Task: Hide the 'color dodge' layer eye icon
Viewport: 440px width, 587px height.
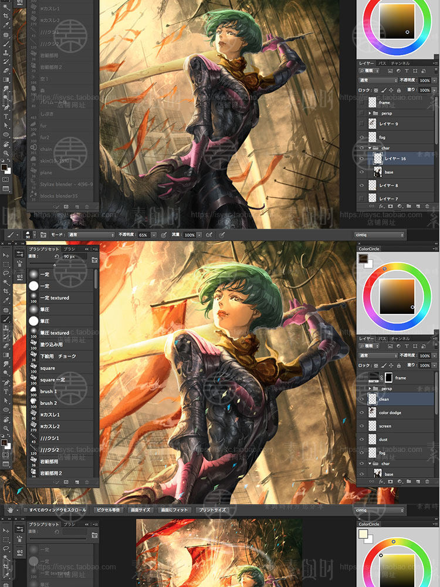Action: pos(362,413)
